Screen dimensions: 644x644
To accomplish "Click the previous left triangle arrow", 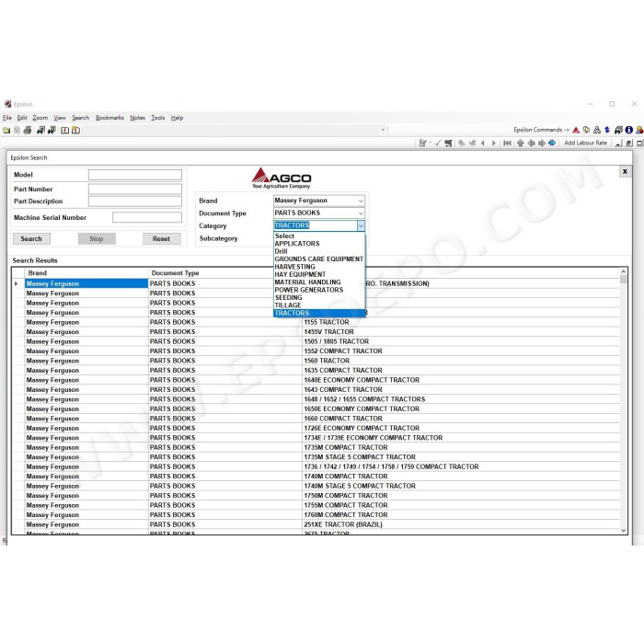I will (483, 143).
